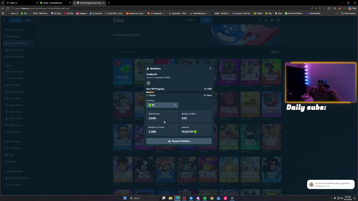This screenshot has height=201, width=358.
Task: Open the SC currency dropdown
Action: (162, 105)
